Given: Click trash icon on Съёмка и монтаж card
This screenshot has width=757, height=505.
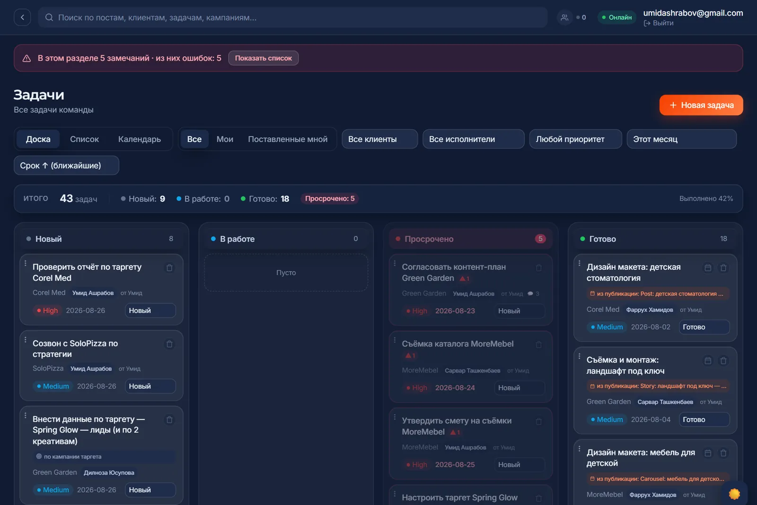Looking at the screenshot, I should (723, 361).
